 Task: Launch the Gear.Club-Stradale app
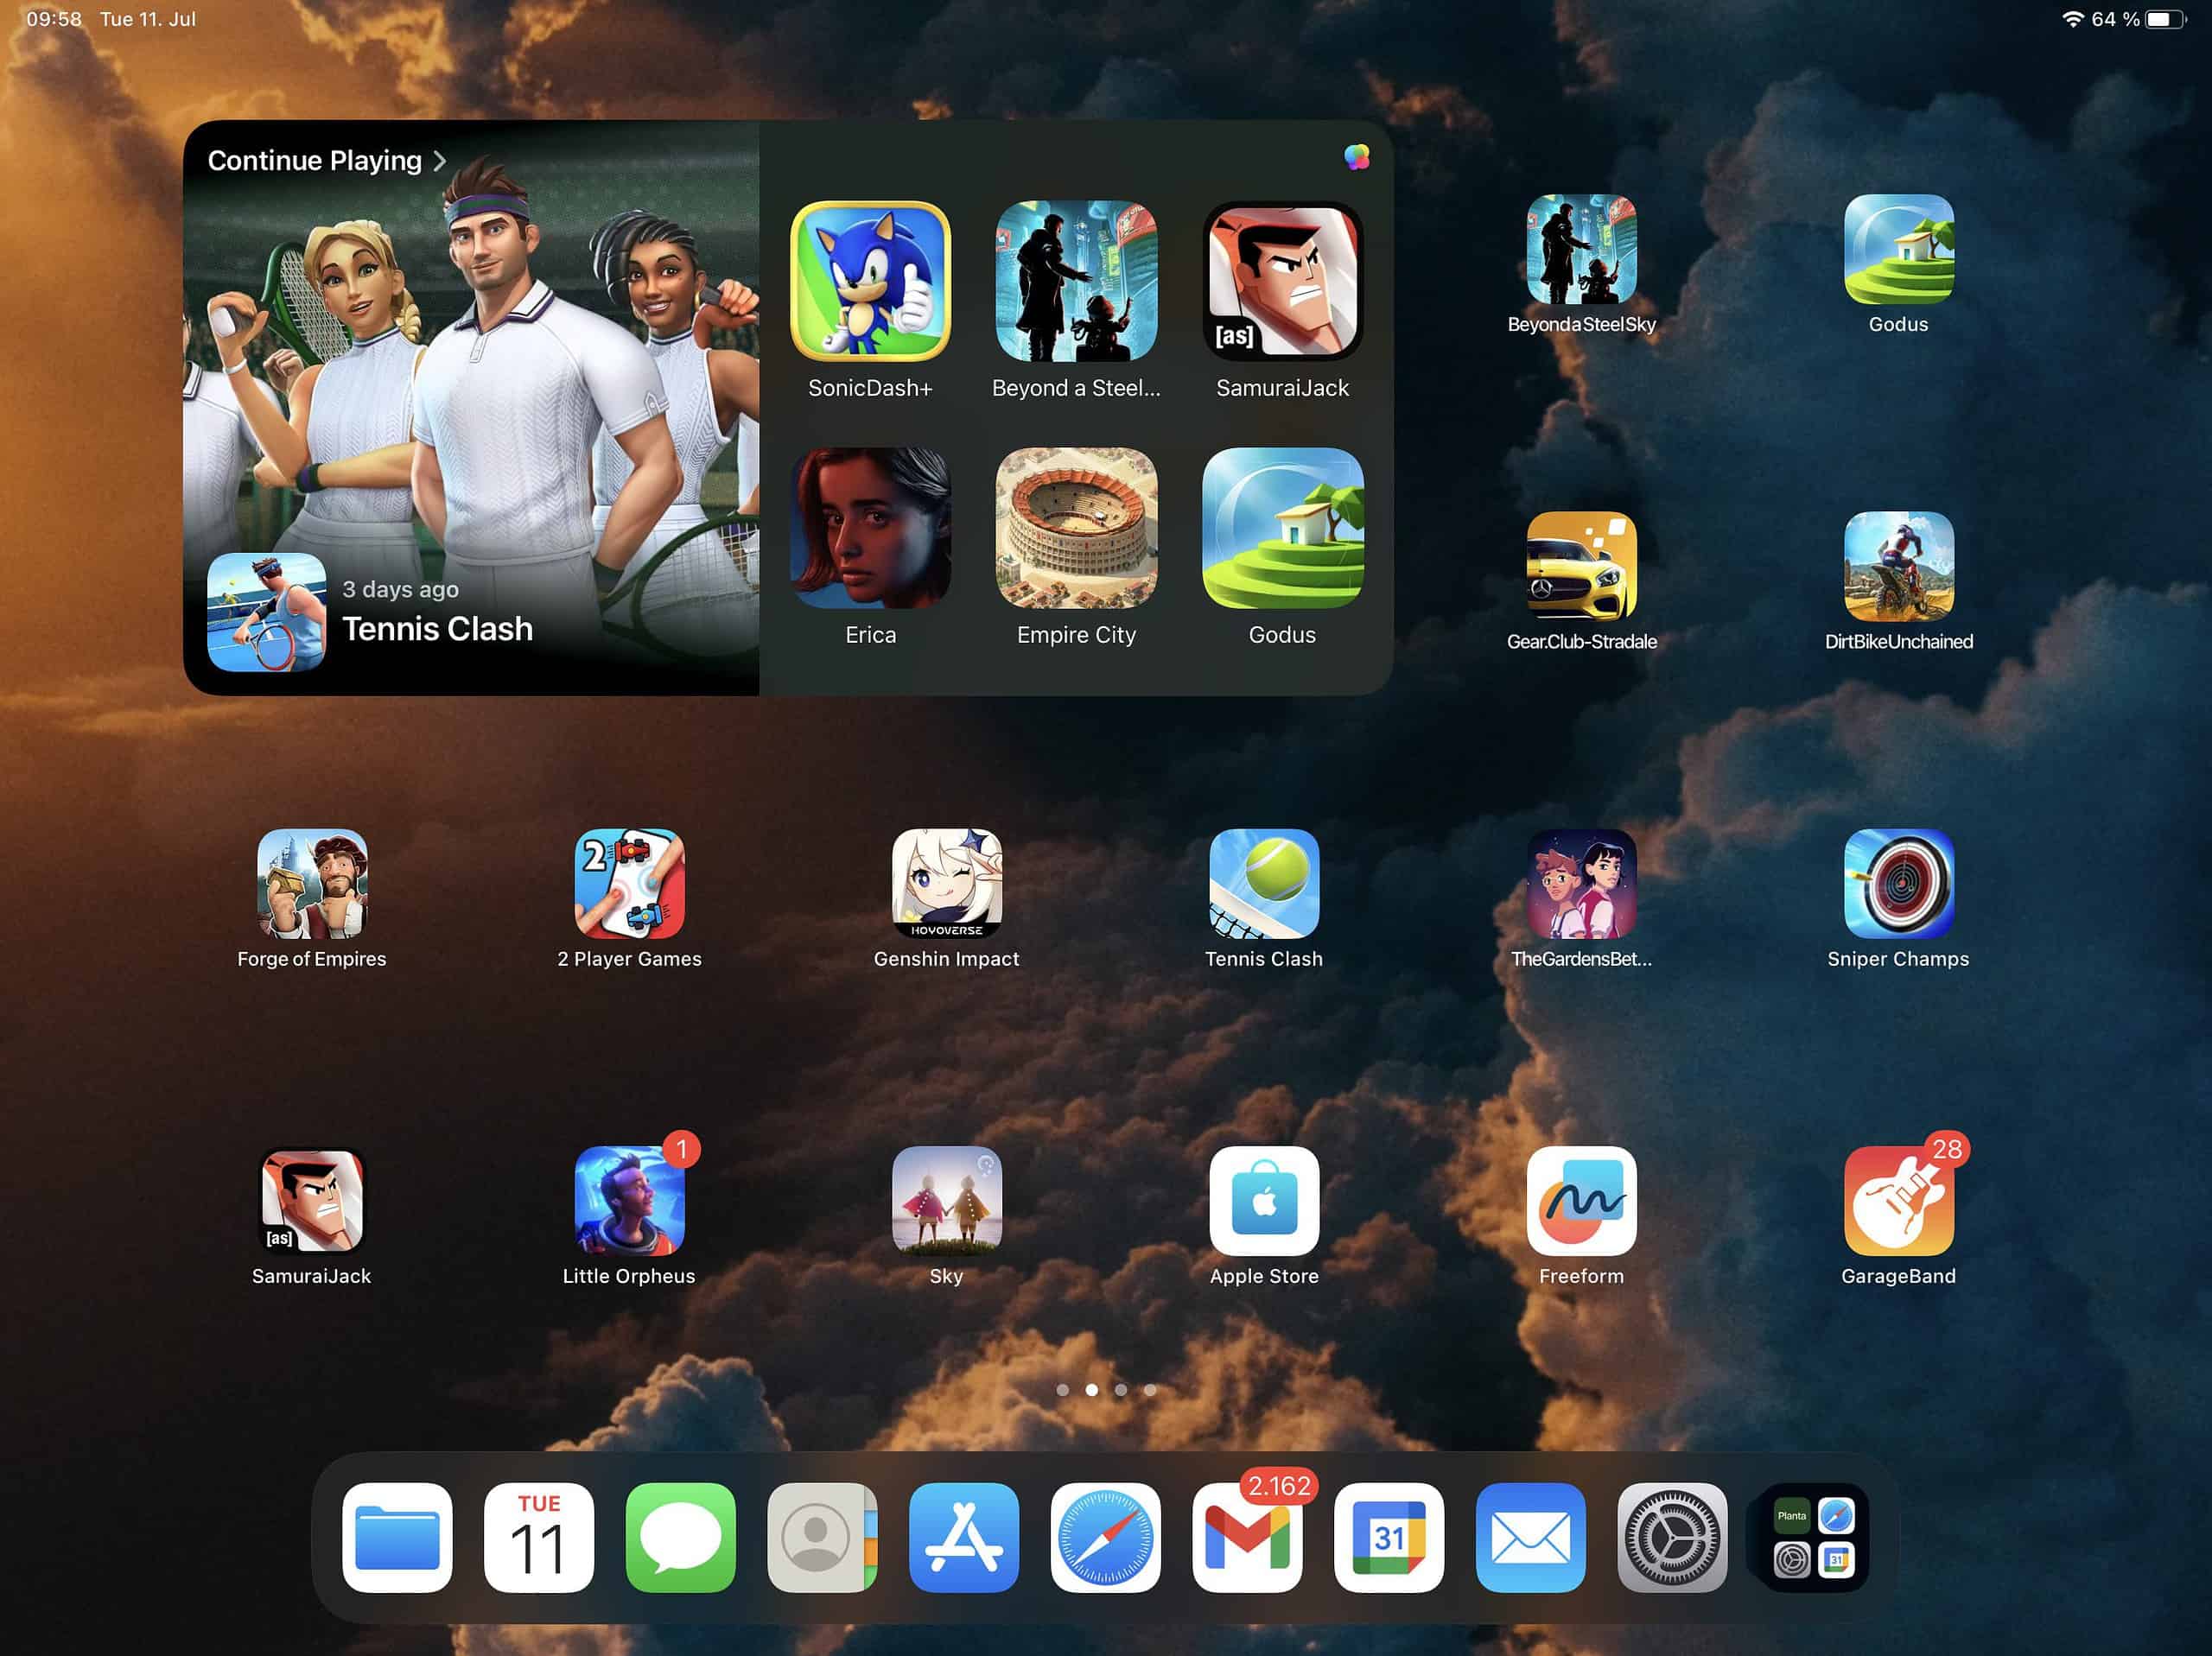pos(1581,566)
